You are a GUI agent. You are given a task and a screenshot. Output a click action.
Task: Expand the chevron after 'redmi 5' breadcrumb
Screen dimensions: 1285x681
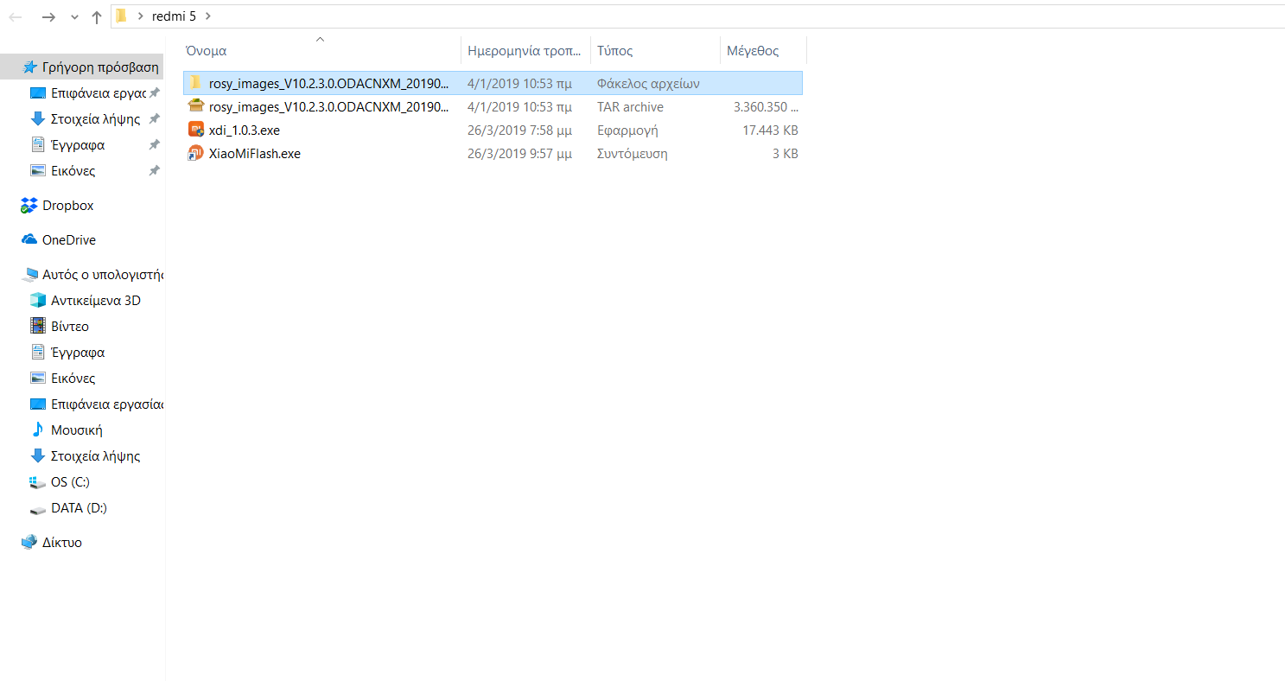click(x=208, y=16)
